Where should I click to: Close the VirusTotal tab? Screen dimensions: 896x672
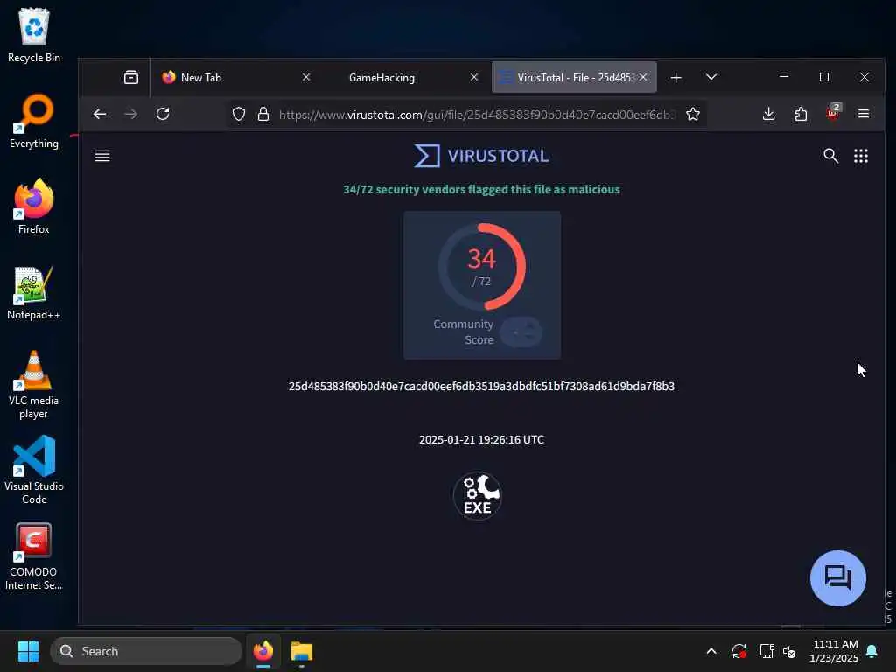coord(643,77)
